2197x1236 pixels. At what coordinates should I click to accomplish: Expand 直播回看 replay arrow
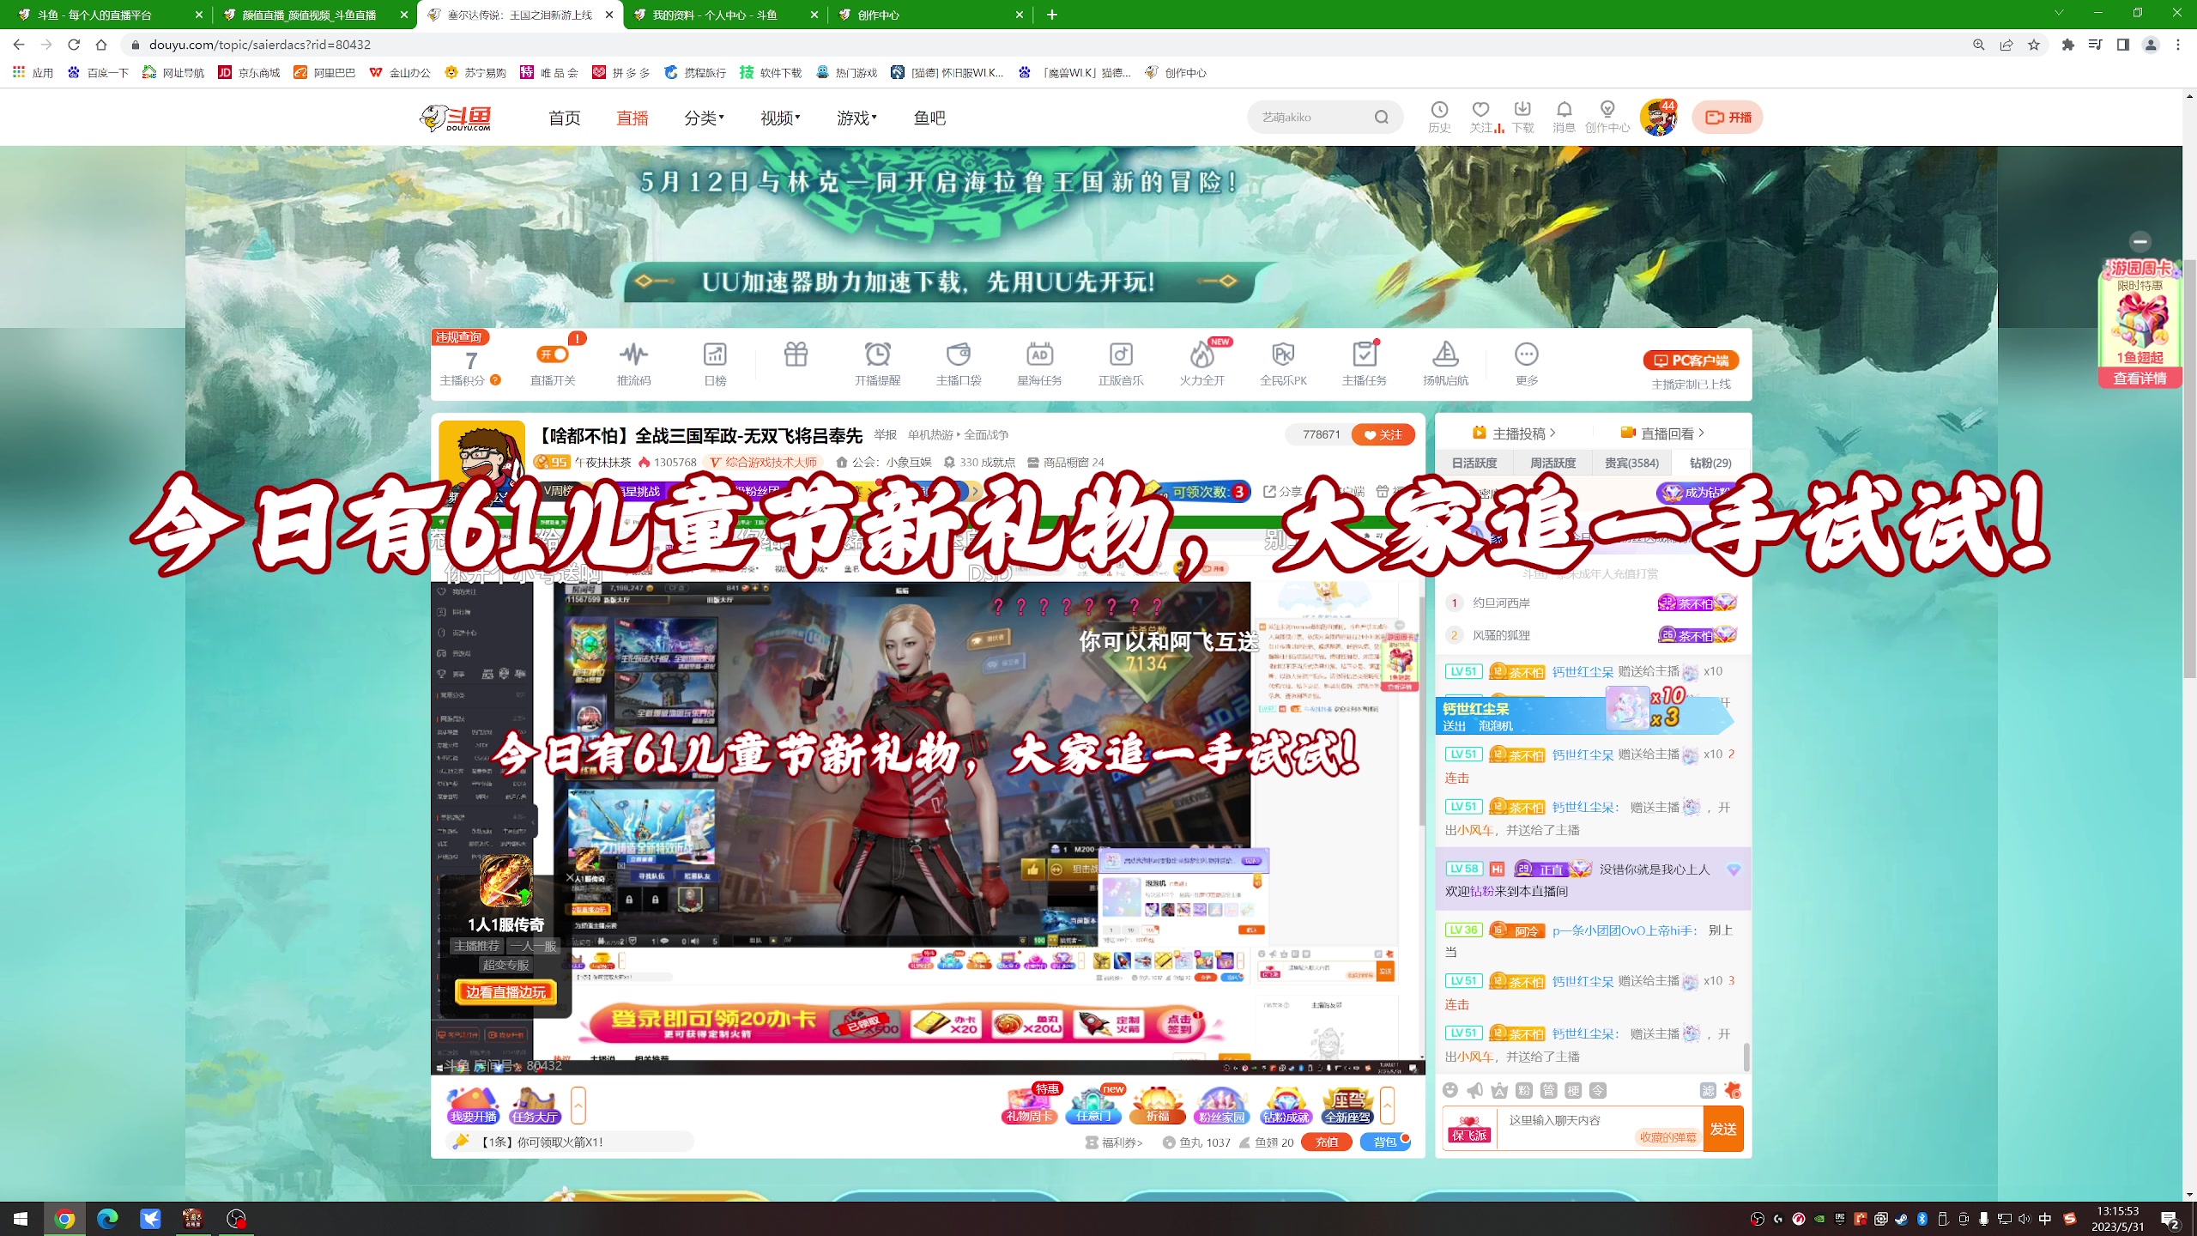(x=1701, y=433)
